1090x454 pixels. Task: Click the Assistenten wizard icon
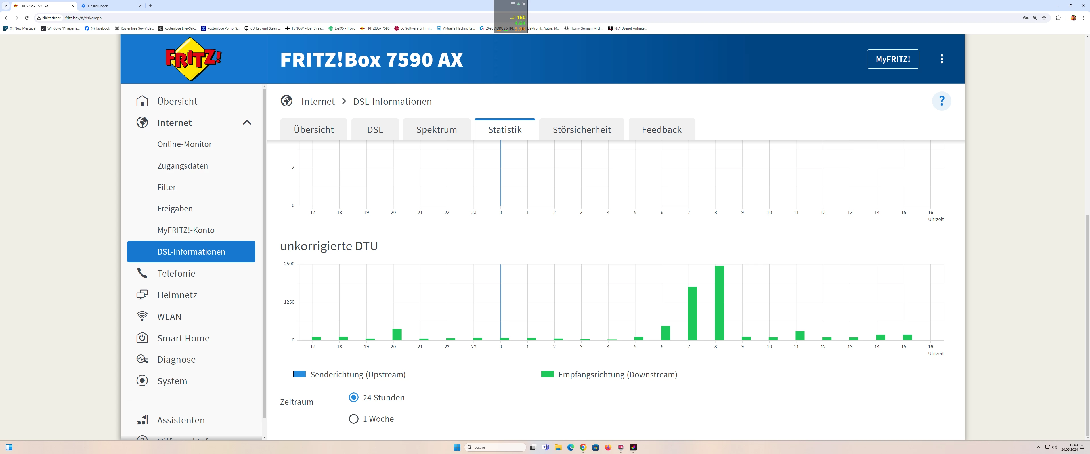click(x=142, y=420)
